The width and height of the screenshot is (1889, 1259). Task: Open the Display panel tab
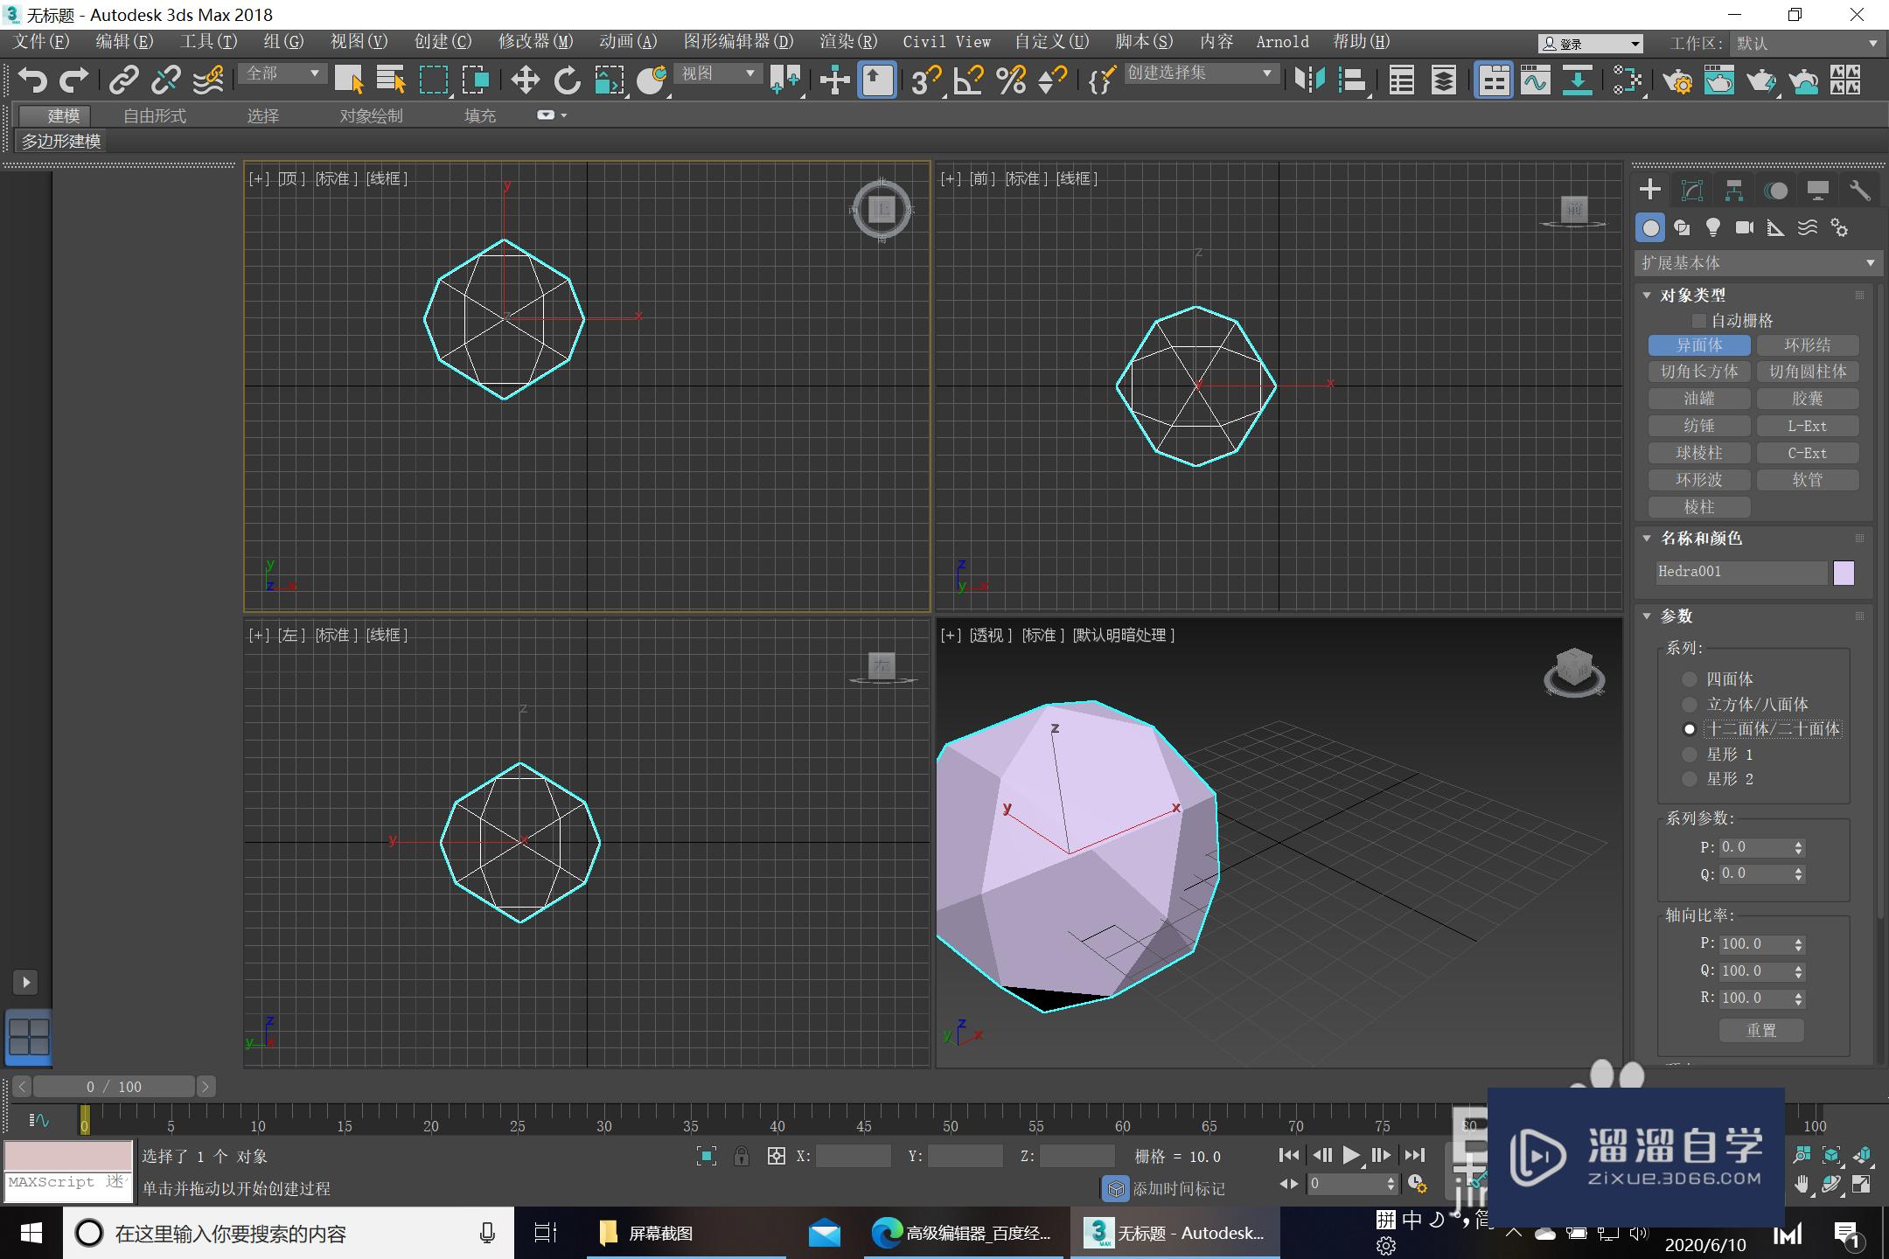click(1818, 191)
